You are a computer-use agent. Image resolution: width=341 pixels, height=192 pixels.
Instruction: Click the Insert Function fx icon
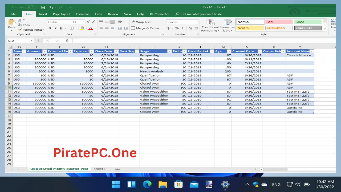pos(67,41)
